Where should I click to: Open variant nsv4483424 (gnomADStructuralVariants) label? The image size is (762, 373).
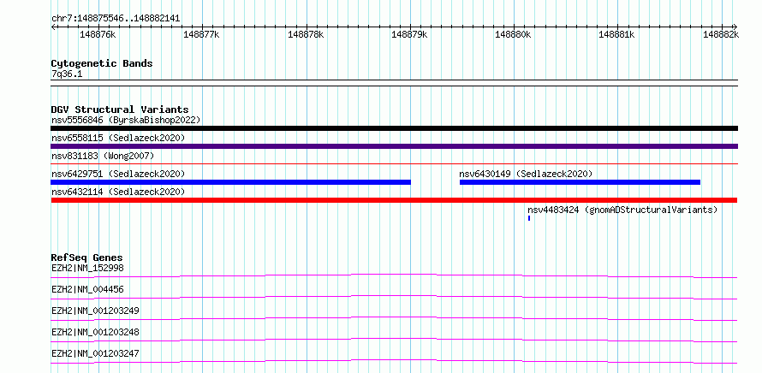click(622, 210)
